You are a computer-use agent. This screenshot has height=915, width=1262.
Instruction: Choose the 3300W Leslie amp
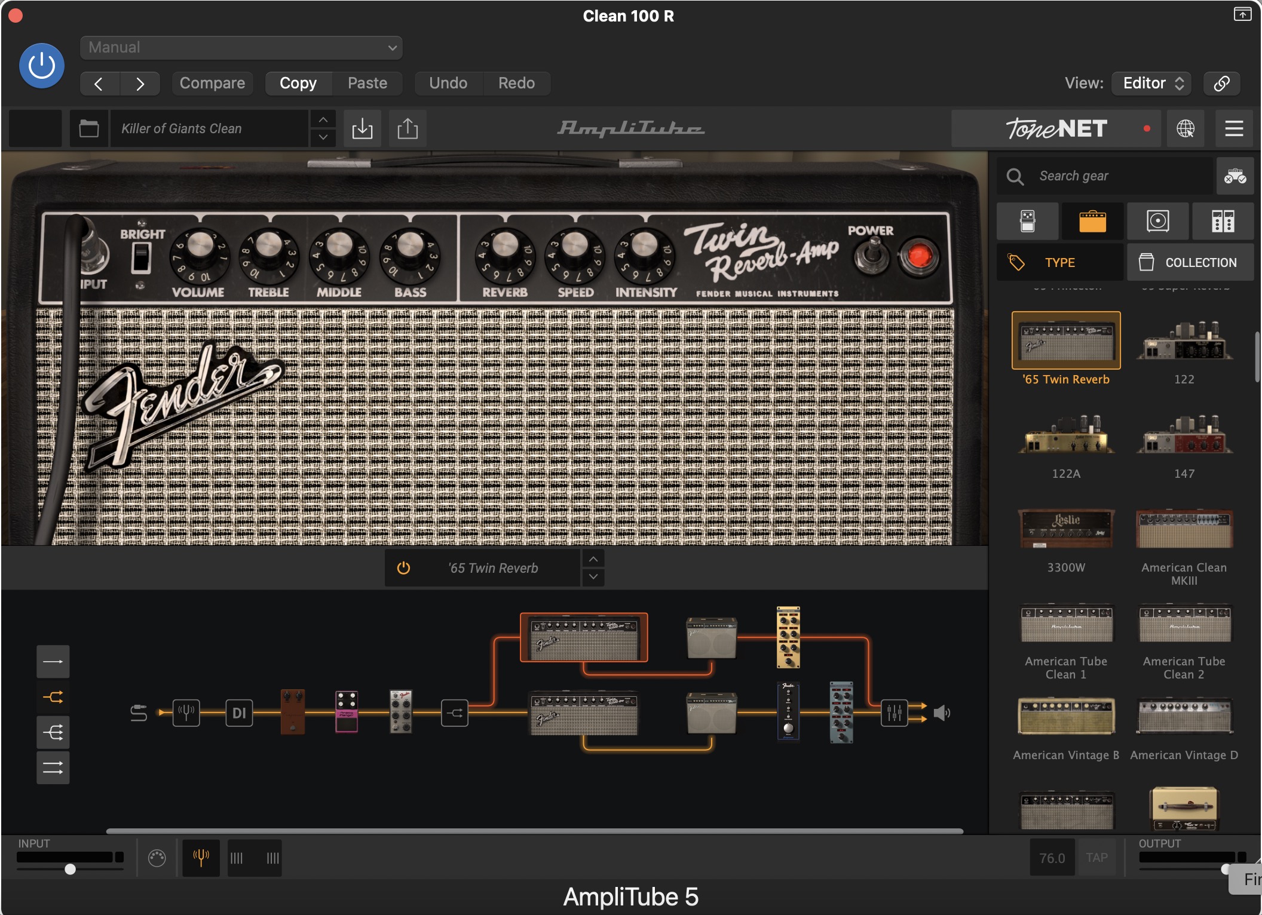pos(1066,529)
